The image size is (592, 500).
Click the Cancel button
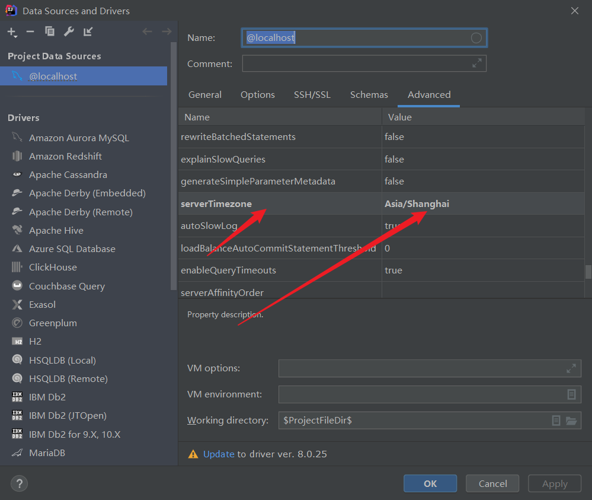[x=492, y=483]
